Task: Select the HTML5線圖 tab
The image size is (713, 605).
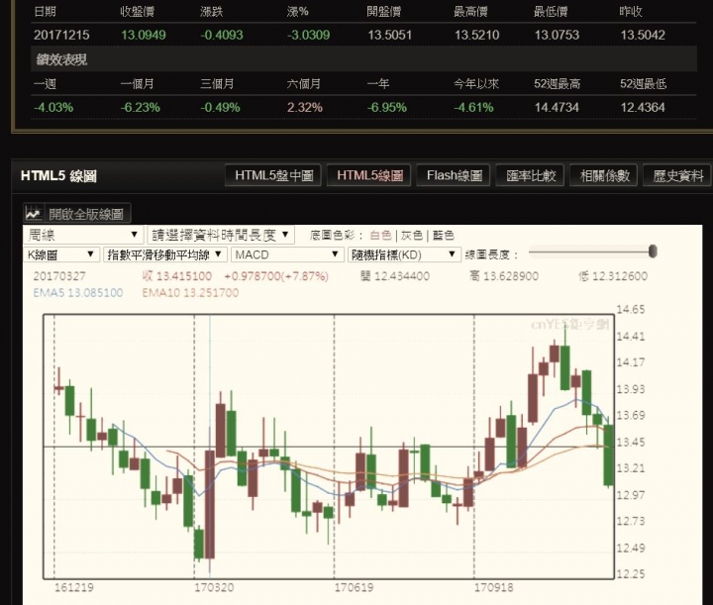Action: (369, 175)
